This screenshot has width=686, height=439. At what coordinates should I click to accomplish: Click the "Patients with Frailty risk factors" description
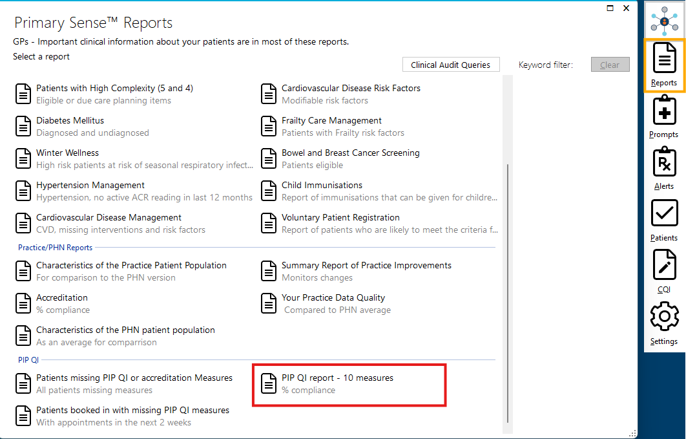(x=343, y=133)
